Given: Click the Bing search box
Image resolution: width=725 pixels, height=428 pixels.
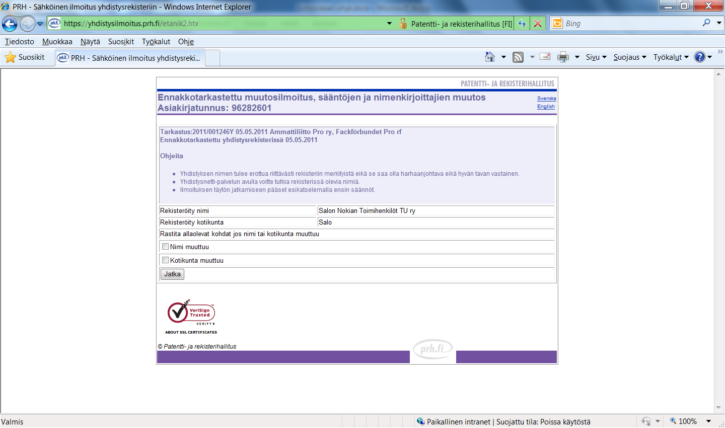Looking at the screenshot, I should click(x=632, y=24).
